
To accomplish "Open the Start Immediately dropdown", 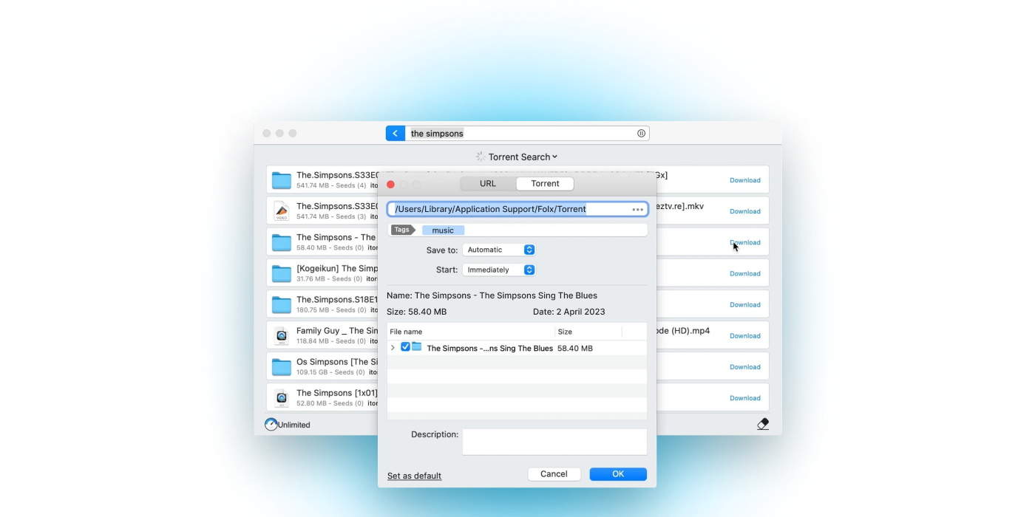I will pyautogui.click(x=498, y=270).
